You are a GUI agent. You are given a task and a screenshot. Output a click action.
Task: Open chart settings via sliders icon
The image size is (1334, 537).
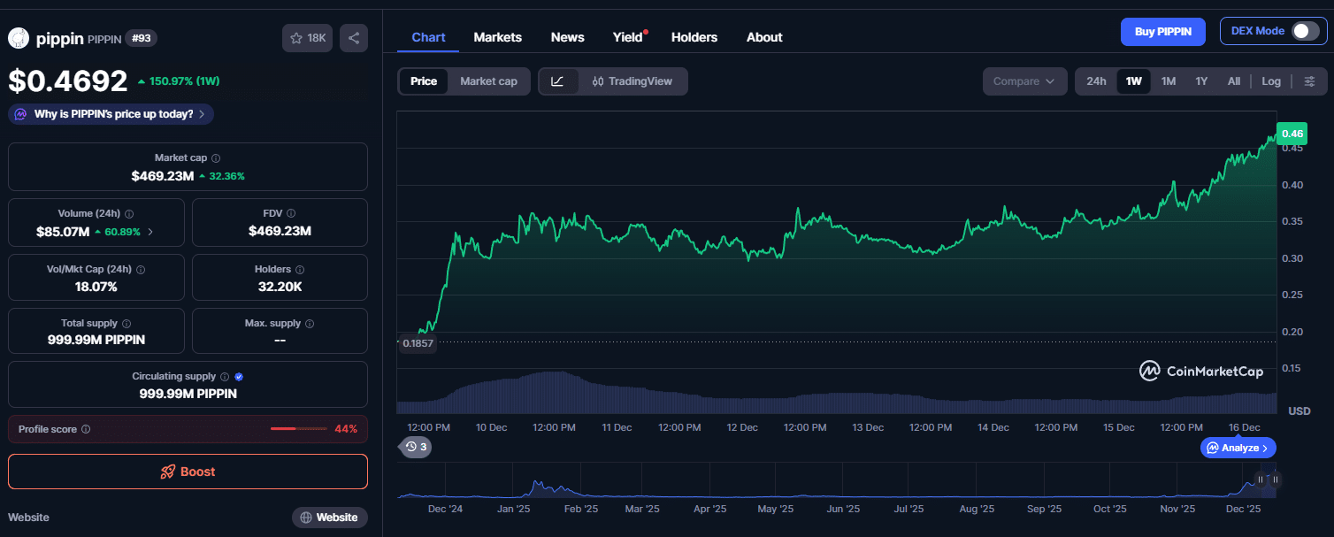[x=1310, y=81]
